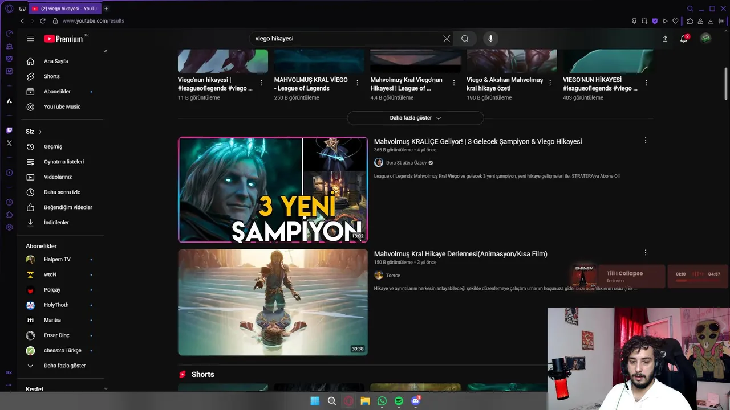Switch to the viego hikayesi YouTube tab
This screenshot has width=730, height=410.
(x=64, y=9)
